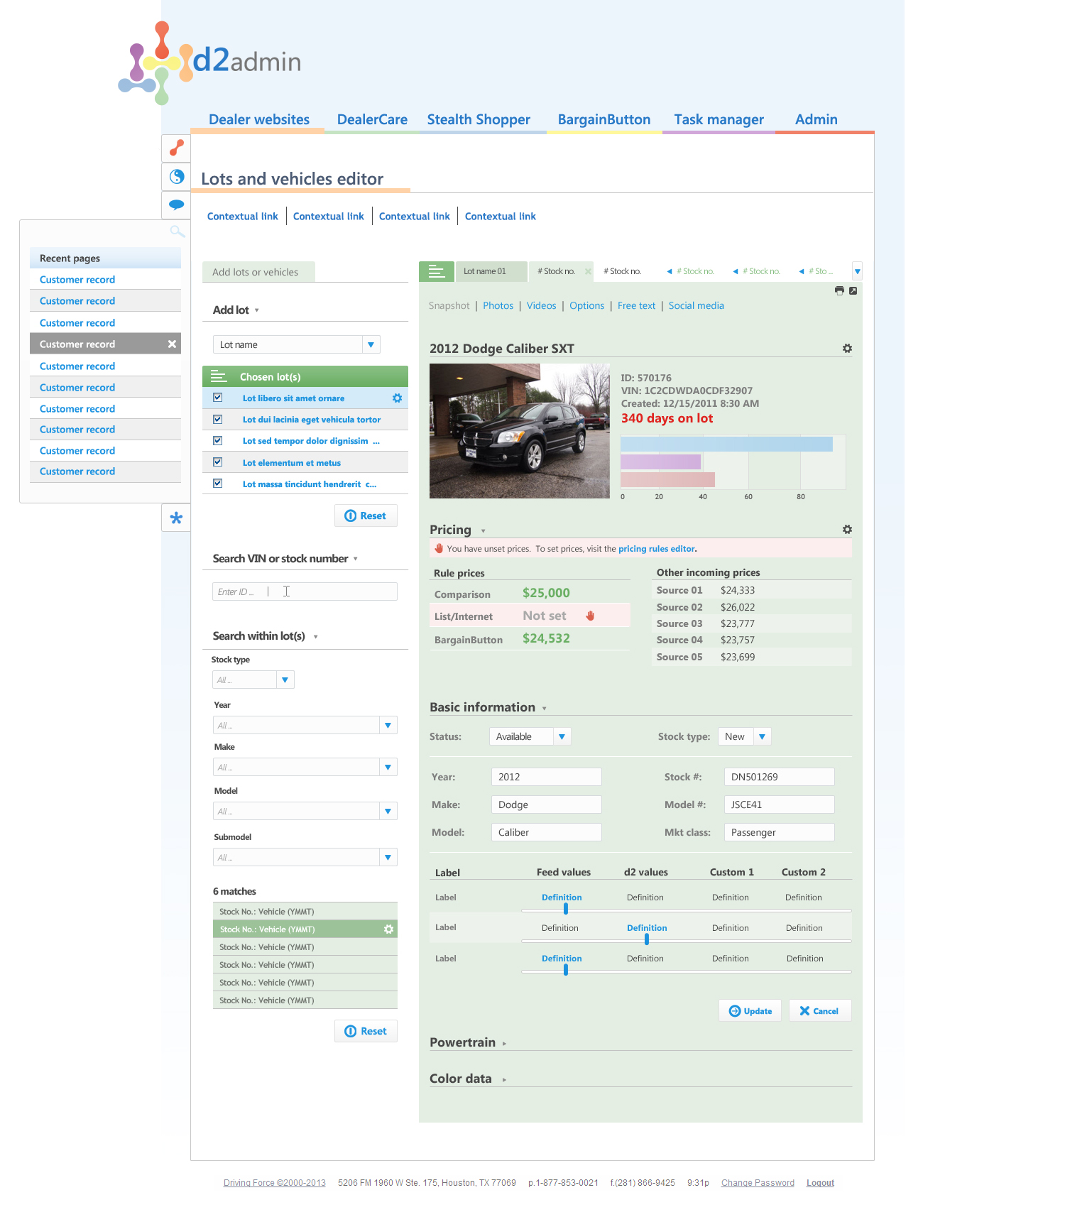The height and width of the screenshot is (1222, 1065).
Task: Click the print icon above the vehicle panel
Action: (x=839, y=290)
